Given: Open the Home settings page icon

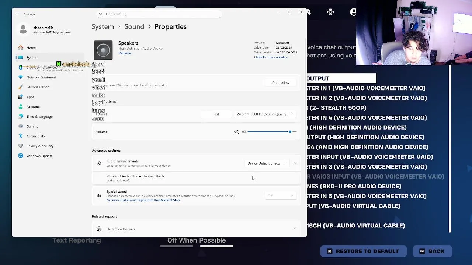Looking at the screenshot, I should pyautogui.click(x=21, y=48).
